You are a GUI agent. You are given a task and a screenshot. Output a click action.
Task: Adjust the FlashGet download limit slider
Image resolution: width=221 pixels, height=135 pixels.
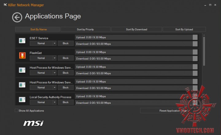pos(195,59)
